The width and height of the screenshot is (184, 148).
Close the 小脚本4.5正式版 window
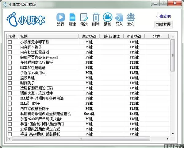[175, 3]
